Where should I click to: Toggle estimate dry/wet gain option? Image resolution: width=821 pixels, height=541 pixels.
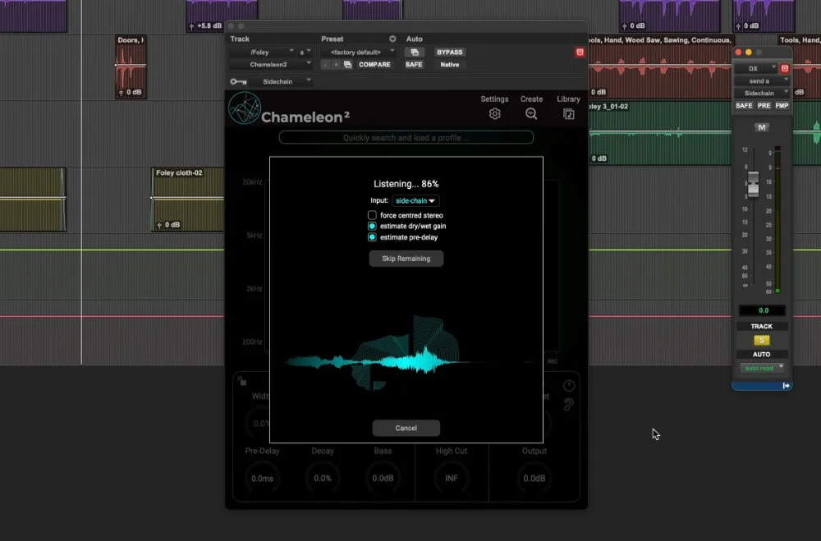[372, 227]
